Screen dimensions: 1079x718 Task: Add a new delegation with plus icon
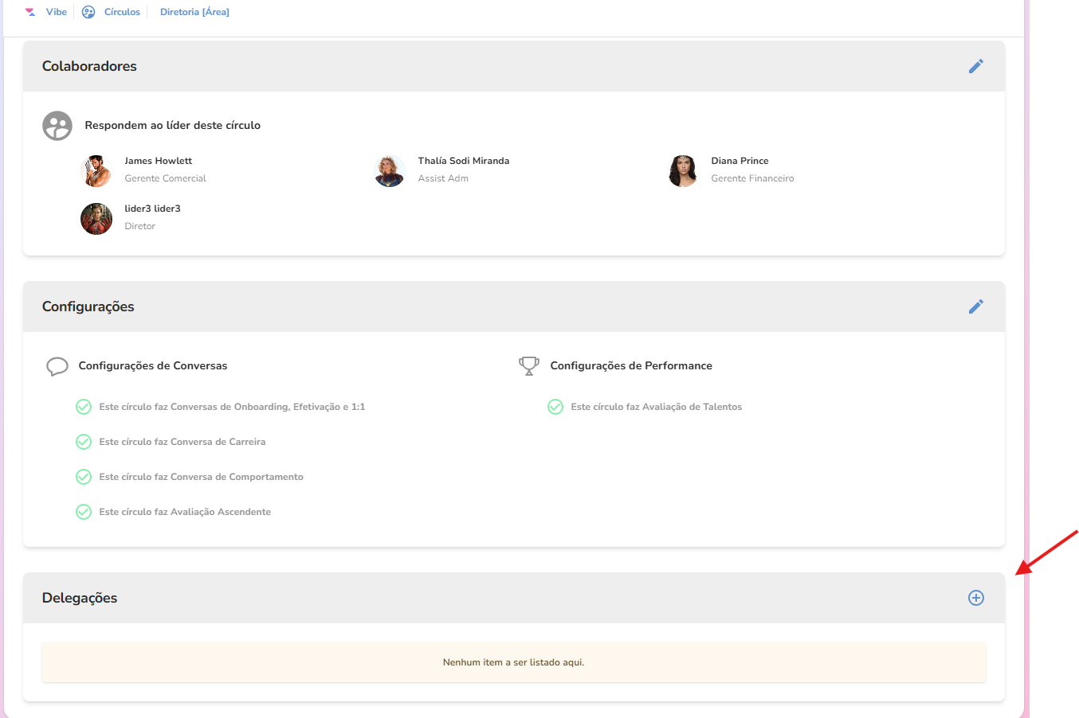coord(975,598)
